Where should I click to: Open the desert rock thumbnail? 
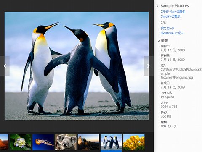4,142
